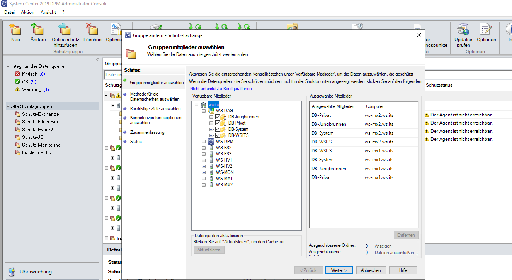Open the ? help menu
Screen dimensions: 512x280
(x=63, y=12)
